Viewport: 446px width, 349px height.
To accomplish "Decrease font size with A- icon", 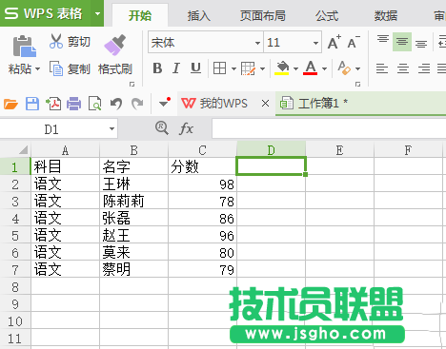I will (x=354, y=42).
